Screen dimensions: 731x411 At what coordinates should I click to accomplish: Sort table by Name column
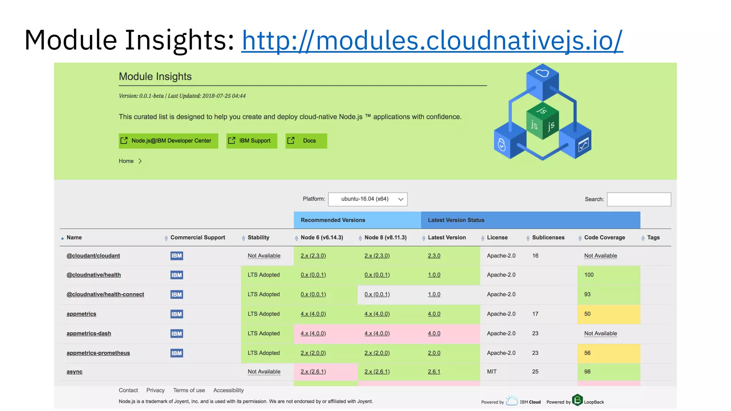[74, 238]
